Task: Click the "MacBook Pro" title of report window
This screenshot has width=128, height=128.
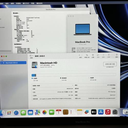Action: click(x=51, y=9)
